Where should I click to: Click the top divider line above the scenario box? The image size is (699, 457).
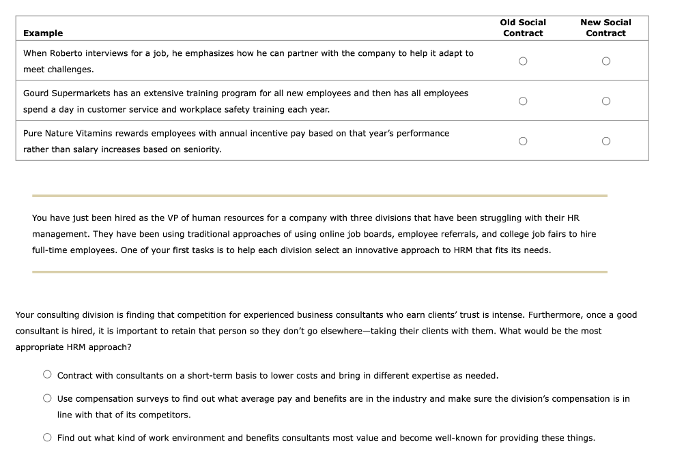(x=319, y=196)
